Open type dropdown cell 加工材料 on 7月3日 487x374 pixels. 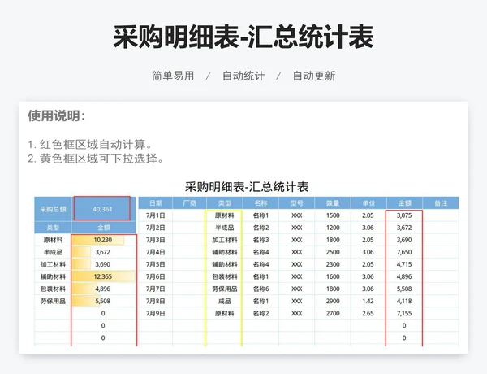[224, 240]
